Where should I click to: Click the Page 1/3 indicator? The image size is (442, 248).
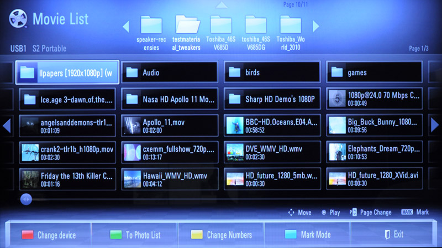pyautogui.click(x=419, y=49)
